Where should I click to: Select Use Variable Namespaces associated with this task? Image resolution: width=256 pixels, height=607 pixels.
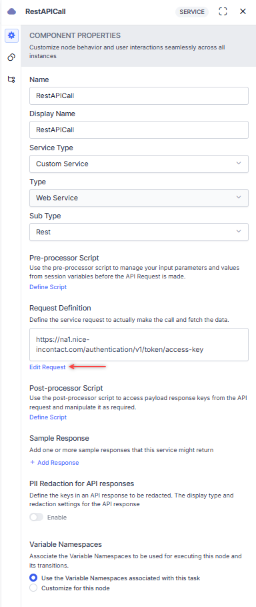33,578
